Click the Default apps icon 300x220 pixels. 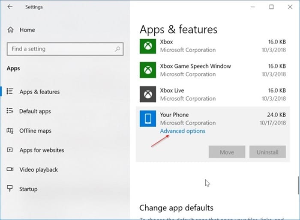(10, 111)
